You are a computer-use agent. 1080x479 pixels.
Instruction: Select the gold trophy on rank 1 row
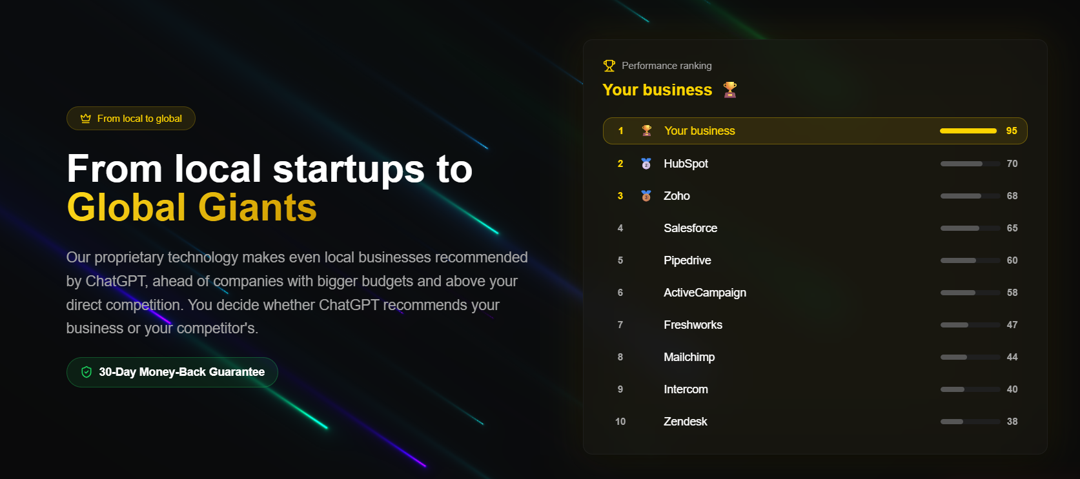[x=645, y=130]
